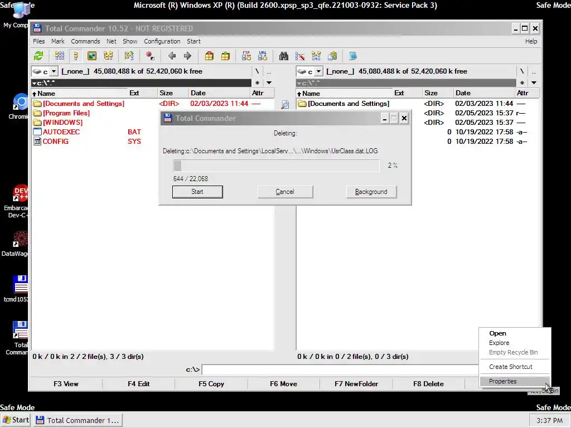Select full file details view icon
Viewport: 571px width, 428px height.
[x=76, y=56]
